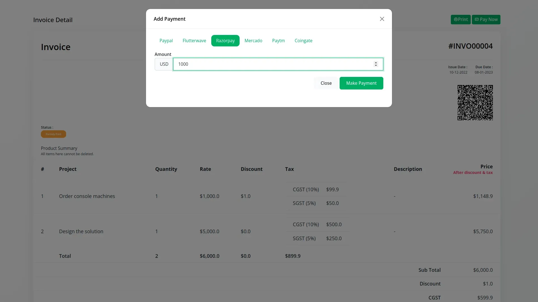Click the Invoice Detail page heading
This screenshot has width=538, height=302.
pyautogui.click(x=52, y=20)
